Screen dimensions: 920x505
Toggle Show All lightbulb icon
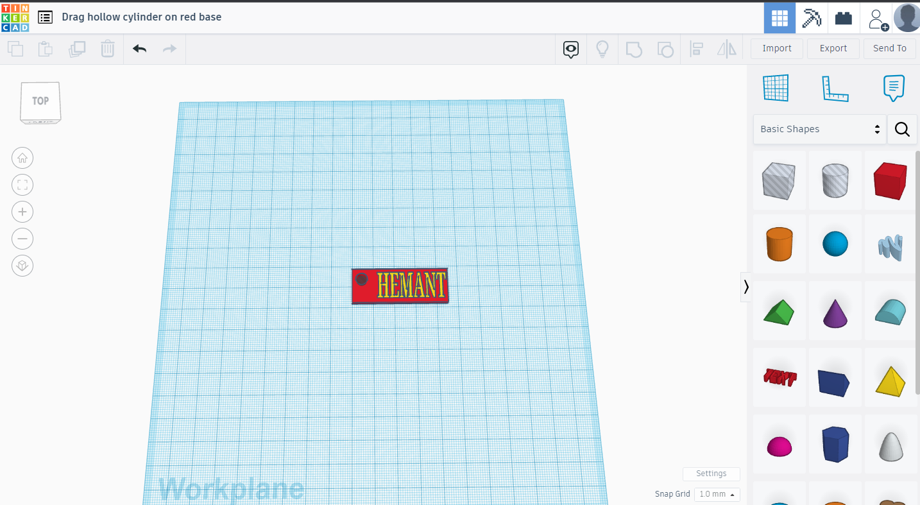[602, 49]
